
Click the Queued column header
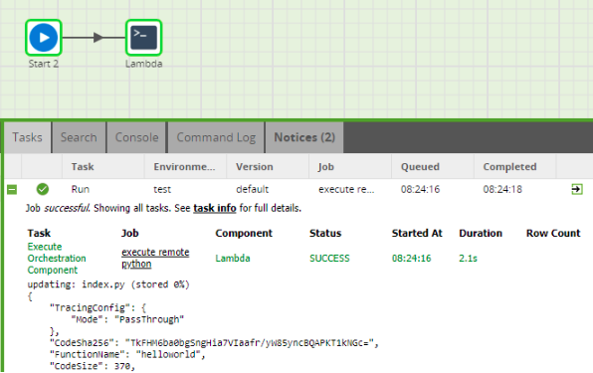pyautogui.click(x=432, y=167)
